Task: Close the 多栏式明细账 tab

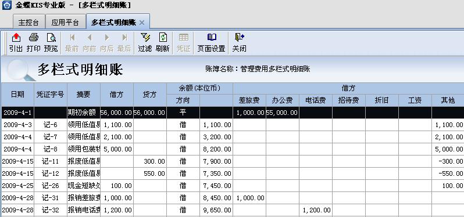Action: (x=142, y=23)
